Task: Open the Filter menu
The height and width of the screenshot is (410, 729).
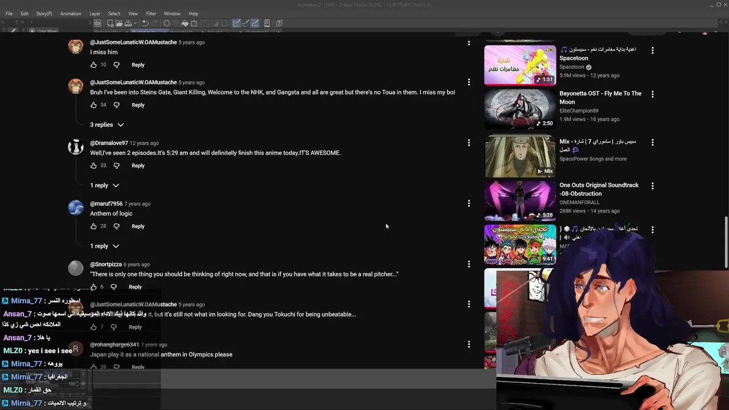Action: click(x=151, y=14)
